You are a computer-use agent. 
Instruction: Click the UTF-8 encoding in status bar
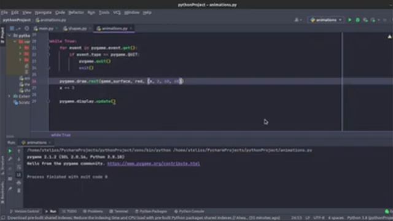click(x=319, y=218)
